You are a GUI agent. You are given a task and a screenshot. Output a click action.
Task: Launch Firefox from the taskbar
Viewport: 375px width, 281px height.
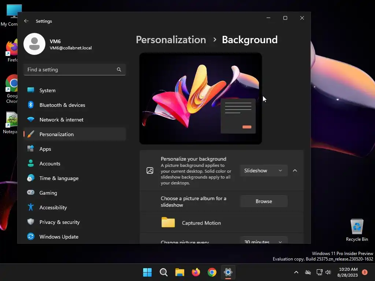(x=196, y=272)
